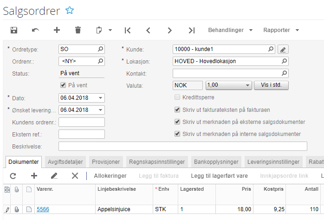324x220 pixels.
Task: Click Legg til lagerført vare
Action: pyautogui.click(x=219, y=176)
